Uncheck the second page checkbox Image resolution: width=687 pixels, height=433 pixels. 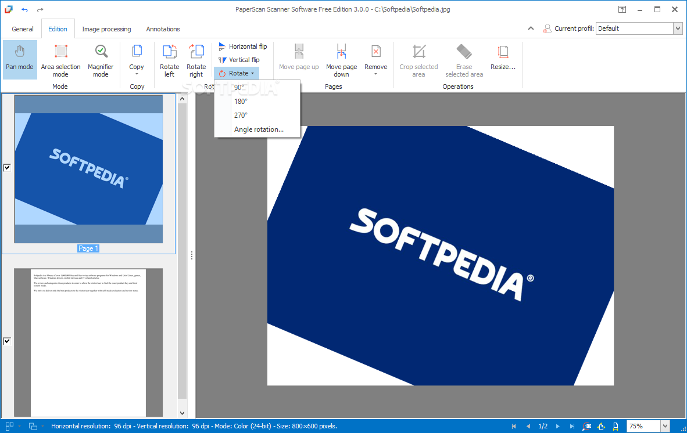(7, 341)
